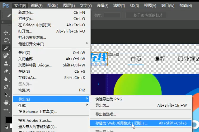Select the Lasso tool
The image size is (199, 132).
[6, 40]
